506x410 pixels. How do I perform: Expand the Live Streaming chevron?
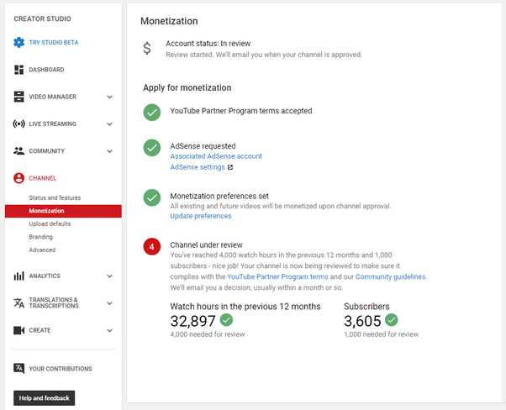[110, 124]
